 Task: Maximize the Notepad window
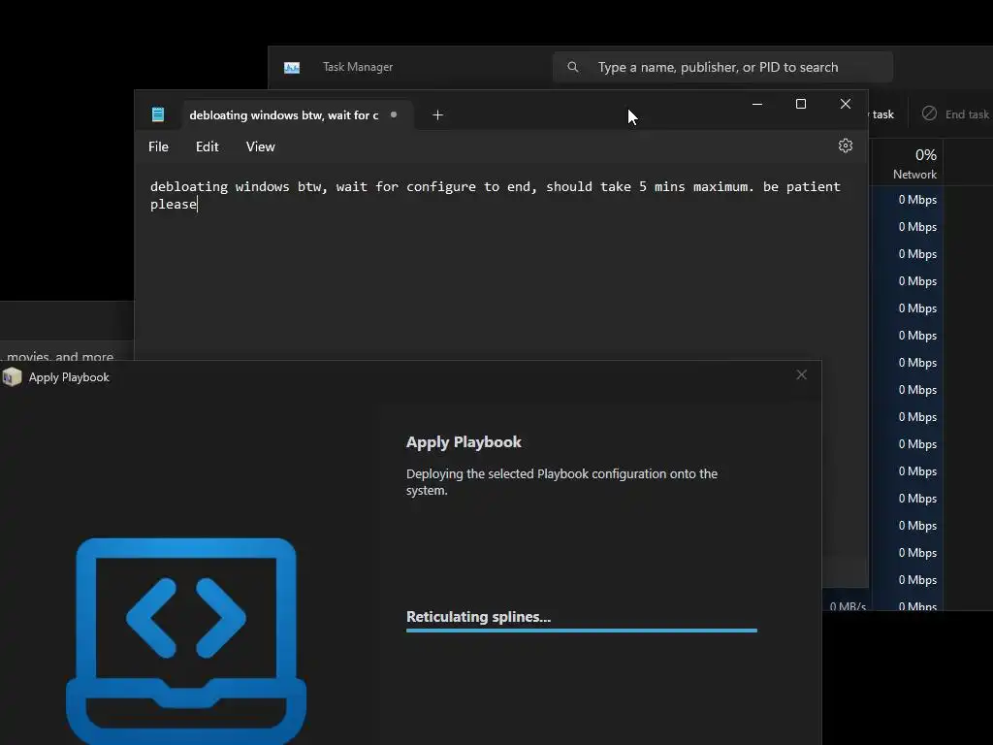tap(801, 104)
